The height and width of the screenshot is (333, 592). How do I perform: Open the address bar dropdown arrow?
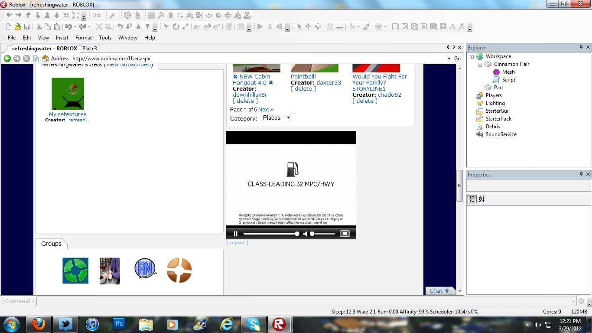(x=449, y=59)
